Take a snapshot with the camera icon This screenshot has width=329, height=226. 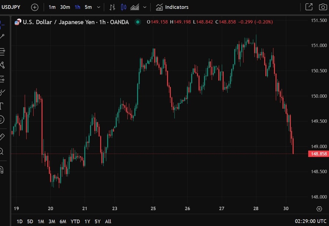pyautogui.click(x=323, y=7)
